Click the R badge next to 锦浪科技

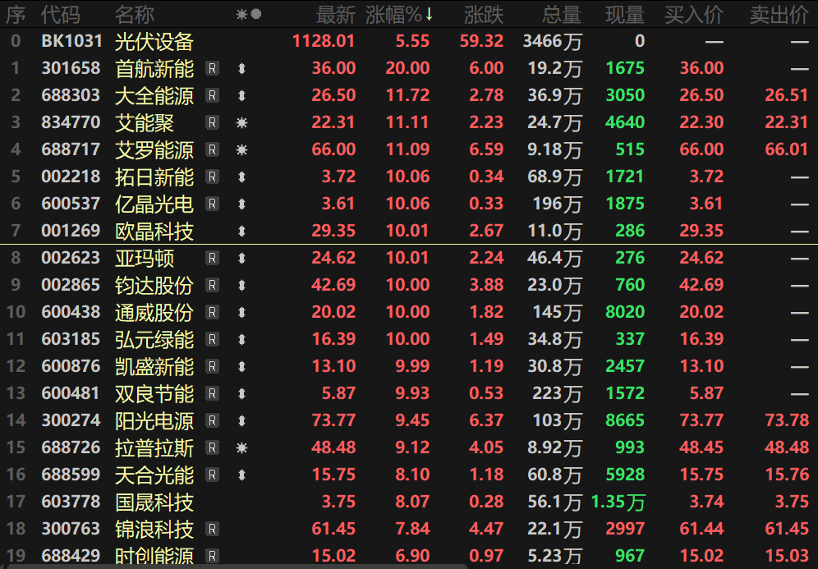pyautogui.click(x=212, y=530)
